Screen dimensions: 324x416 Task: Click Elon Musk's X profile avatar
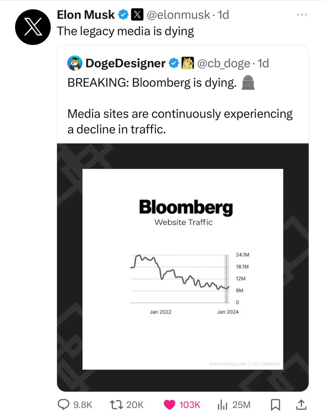tap(33, 27)
